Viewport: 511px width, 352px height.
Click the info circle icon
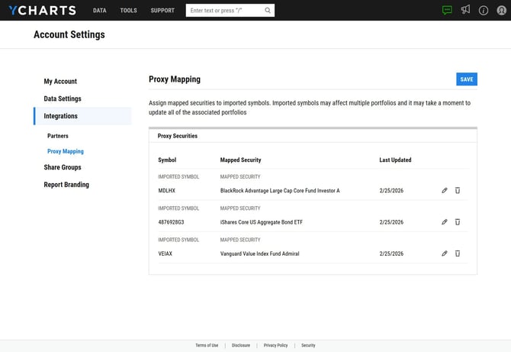[x=484, y=11]
